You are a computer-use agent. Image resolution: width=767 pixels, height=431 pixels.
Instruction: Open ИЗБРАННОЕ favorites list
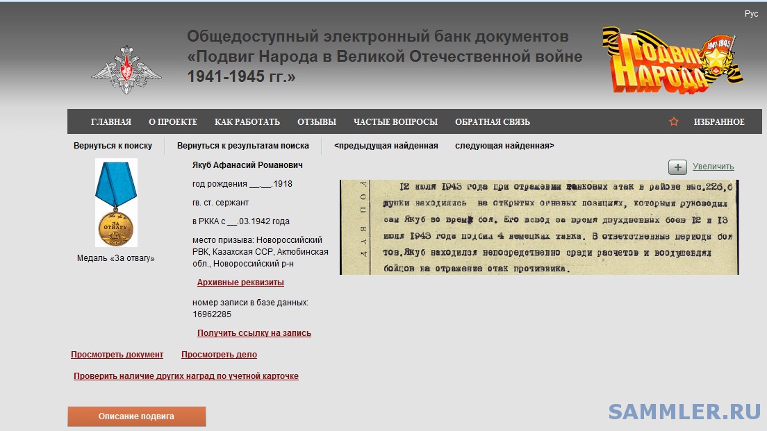click(x=719, y=122)
